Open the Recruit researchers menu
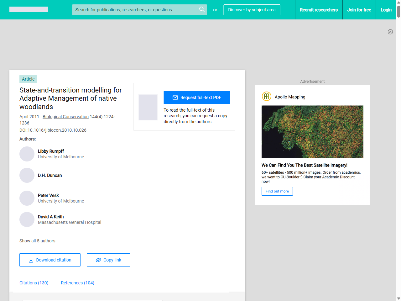This screenshot has height=301, width=401. [319, 10]
